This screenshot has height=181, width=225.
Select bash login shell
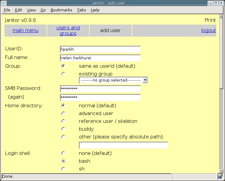63,161
